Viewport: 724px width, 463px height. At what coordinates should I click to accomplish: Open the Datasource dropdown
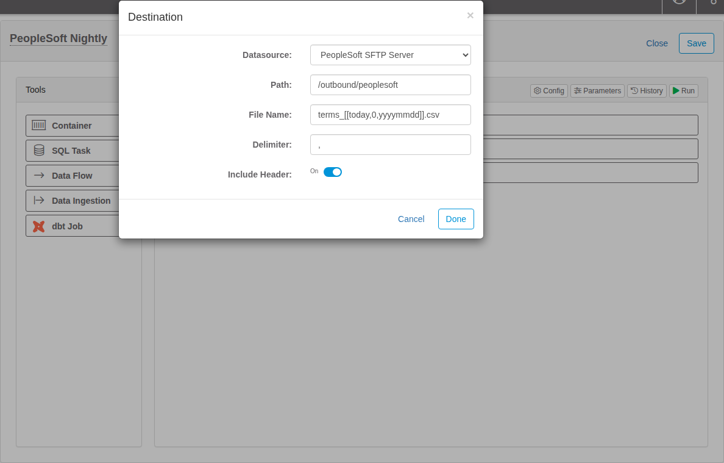coord(391,55)
